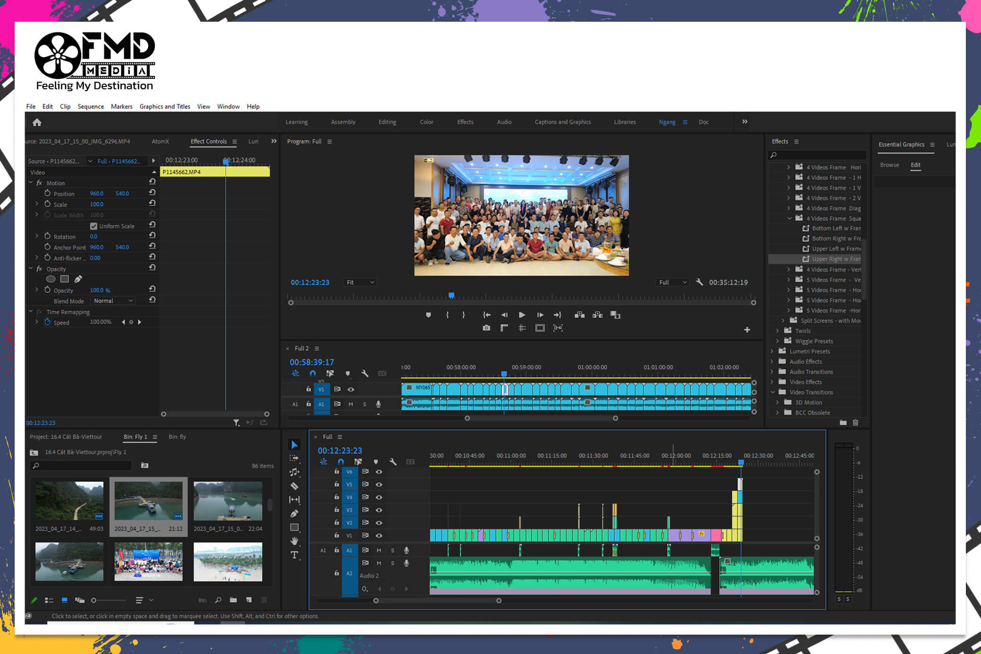Viewport: 981px width, 654px height.
Task: Select the Type tool
Action: pos(294,555)
